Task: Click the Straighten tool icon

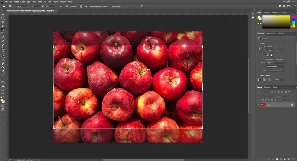Action: coord(67,6)
